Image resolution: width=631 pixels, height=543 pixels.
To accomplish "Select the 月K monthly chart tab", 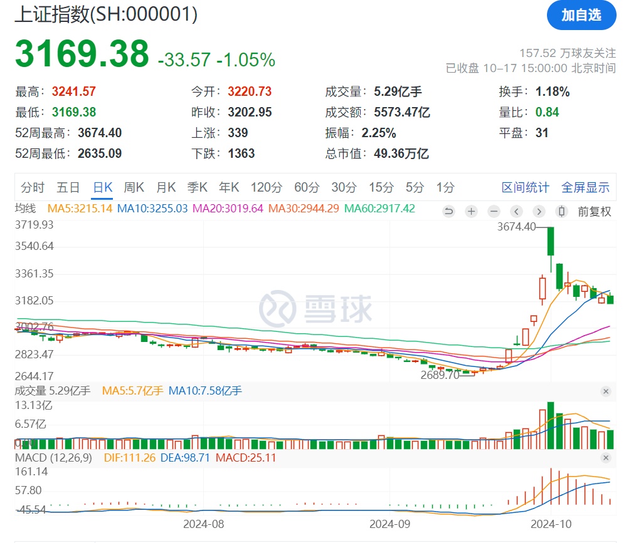I will [x=166, y=187].
